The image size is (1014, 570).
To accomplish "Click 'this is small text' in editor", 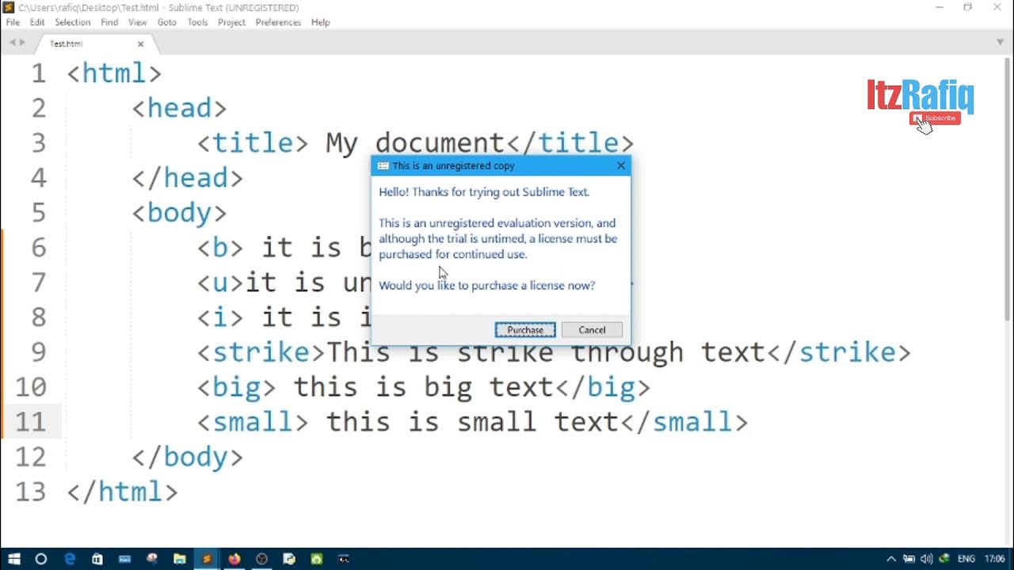I will tap(472, 422).
